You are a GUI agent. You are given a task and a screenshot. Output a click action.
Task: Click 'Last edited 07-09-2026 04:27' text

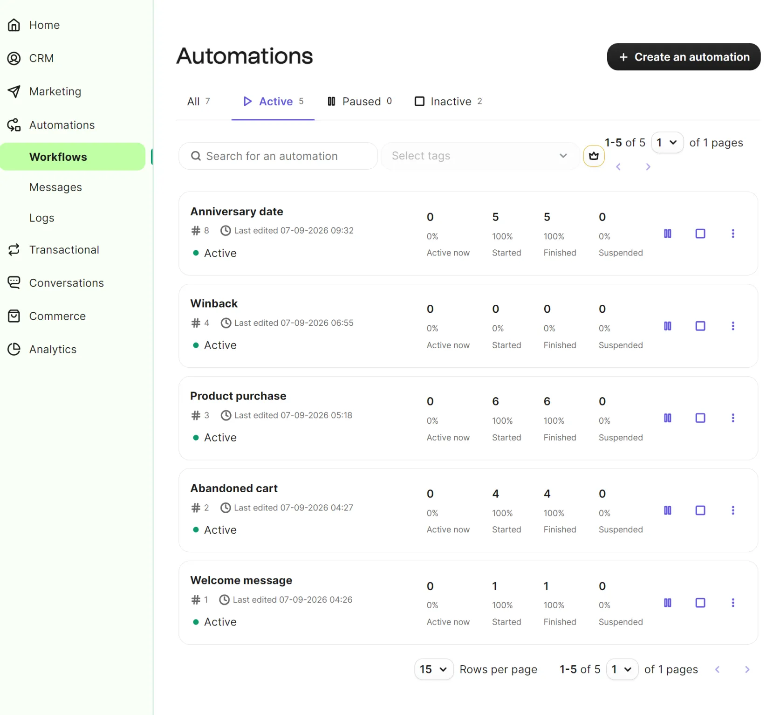click(294, 508)
